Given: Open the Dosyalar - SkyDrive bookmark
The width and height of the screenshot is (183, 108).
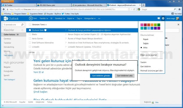Looking at the screenshot, I should (52, 14).
